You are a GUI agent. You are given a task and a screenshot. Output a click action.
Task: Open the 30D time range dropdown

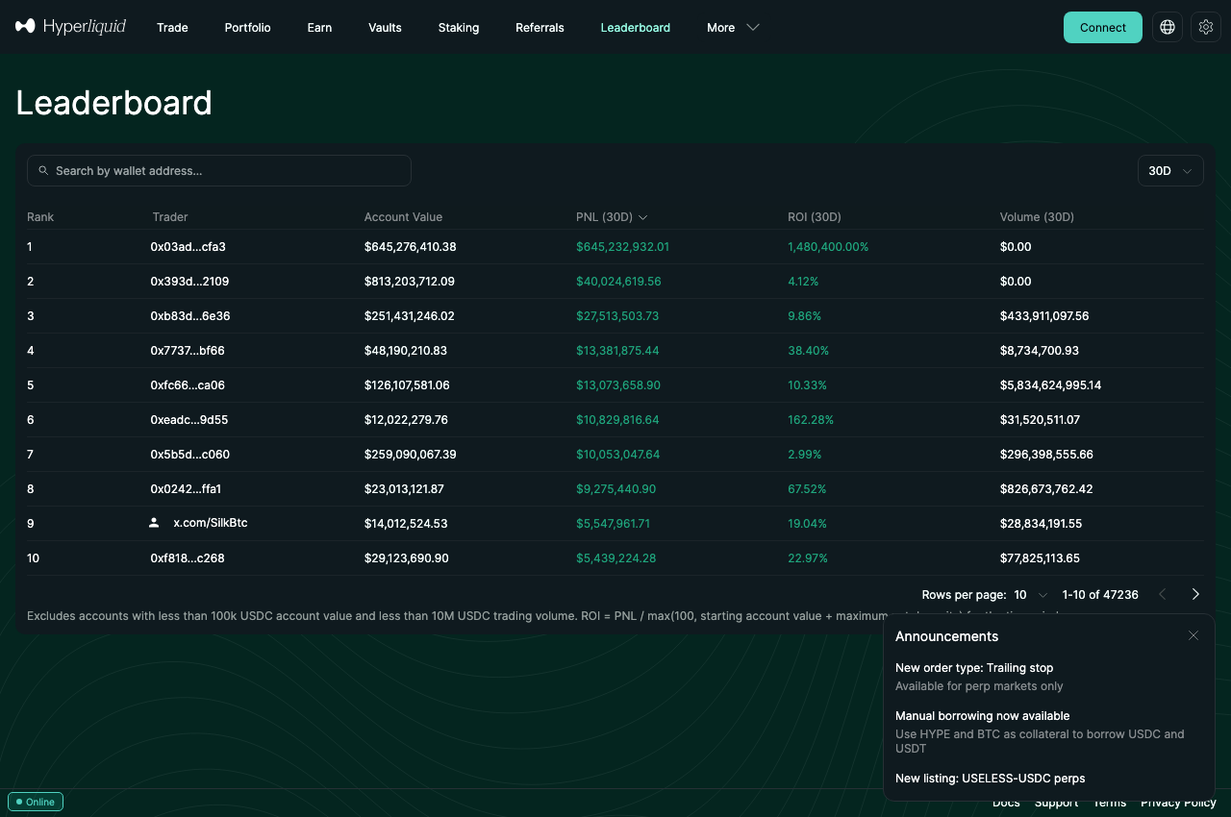click(x=1170, y=170)
